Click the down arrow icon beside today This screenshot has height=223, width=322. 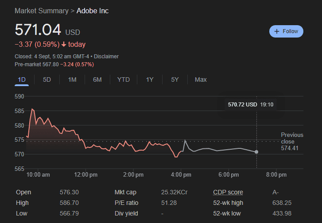click(64, 44)
